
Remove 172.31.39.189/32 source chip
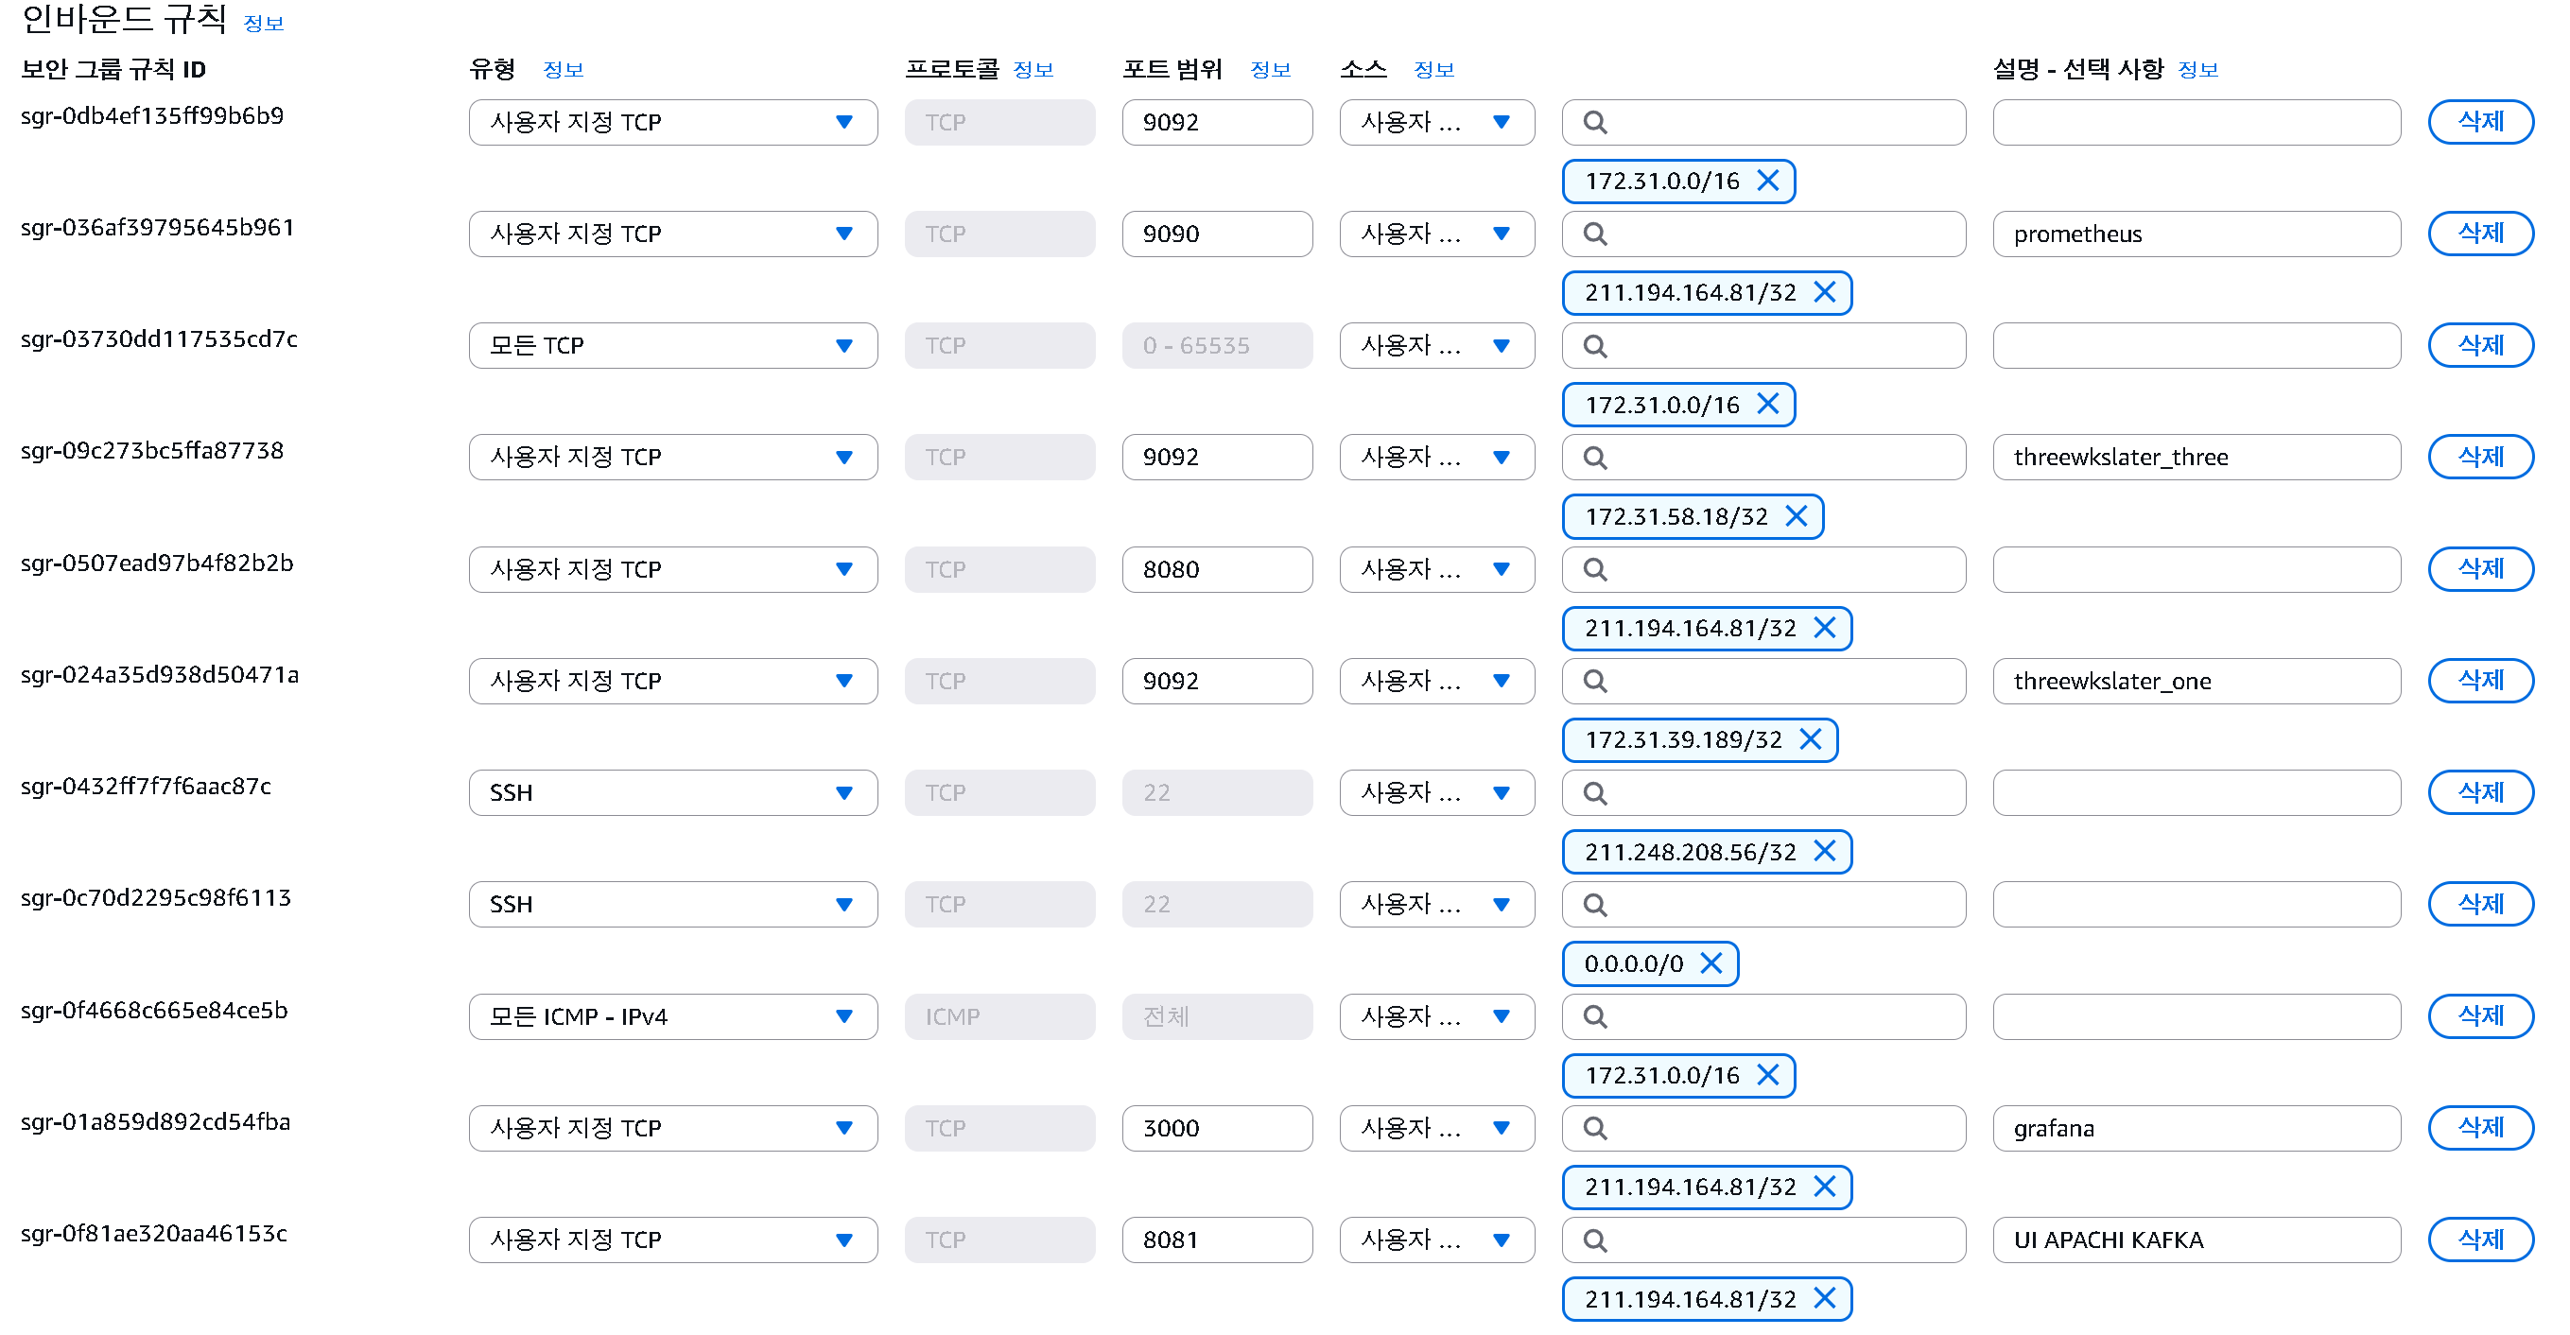click(x=1811, y=739)
